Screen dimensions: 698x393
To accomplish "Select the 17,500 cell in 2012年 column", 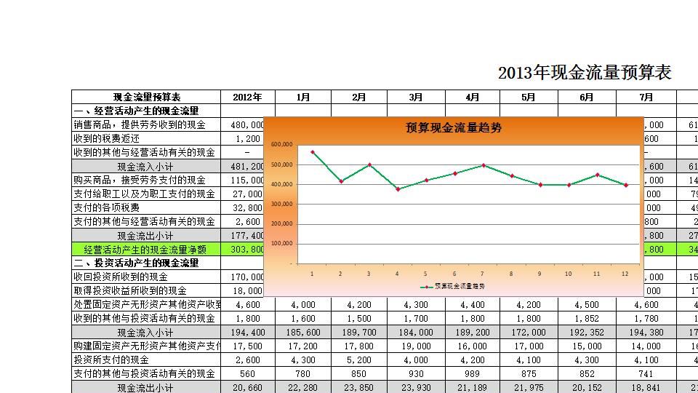I will pos(247,346).
